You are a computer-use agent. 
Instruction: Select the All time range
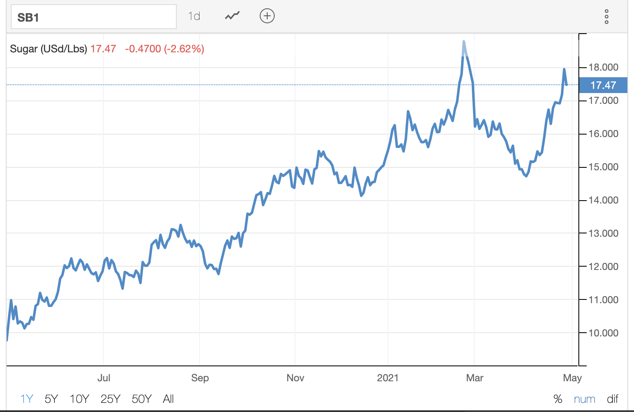168,399
